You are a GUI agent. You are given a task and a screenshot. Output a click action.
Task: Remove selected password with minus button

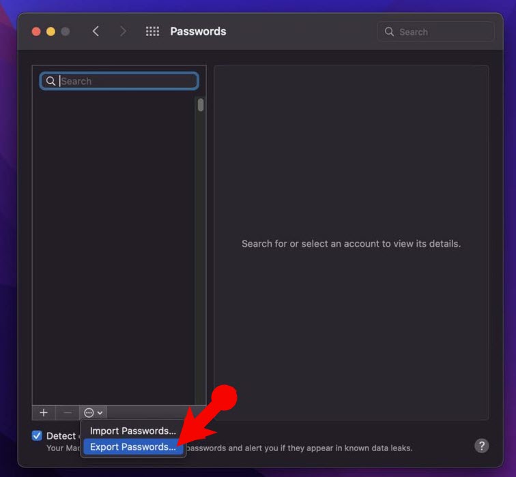[68, 413]
